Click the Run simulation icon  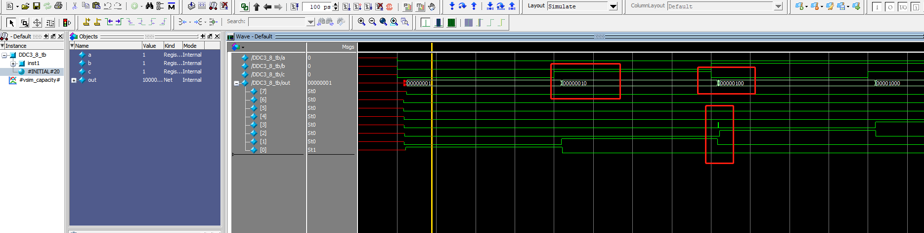346,6
